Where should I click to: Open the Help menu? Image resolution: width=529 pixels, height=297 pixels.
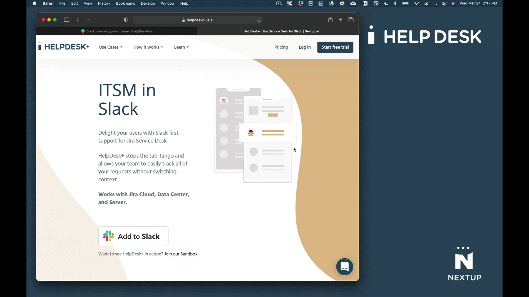(x=184, y=3)
